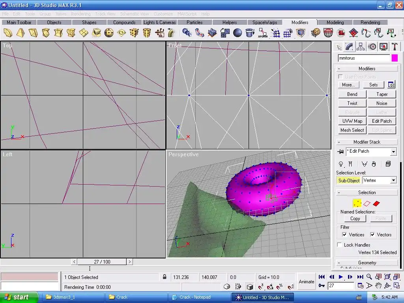This screenshot has height=303, width=404.
Task: Open the Create command panel tab
Action: (339, 47)
